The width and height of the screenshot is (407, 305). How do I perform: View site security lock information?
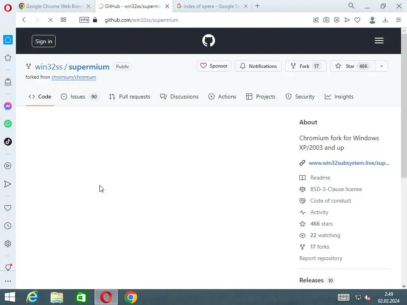(x=95, y=20)
